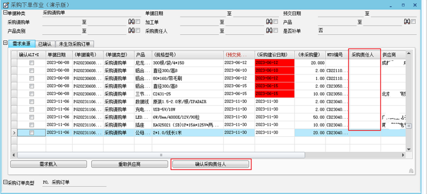427x194 pixels.
Task: Click the binoculars lookup icon for 产品类别
Action: (x=131, y=30)
